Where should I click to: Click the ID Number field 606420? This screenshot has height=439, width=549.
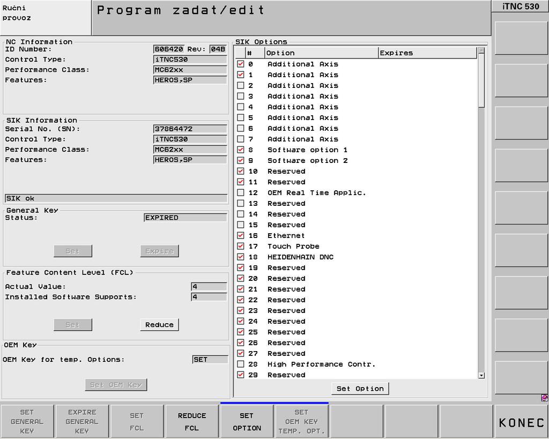(169, 49)
